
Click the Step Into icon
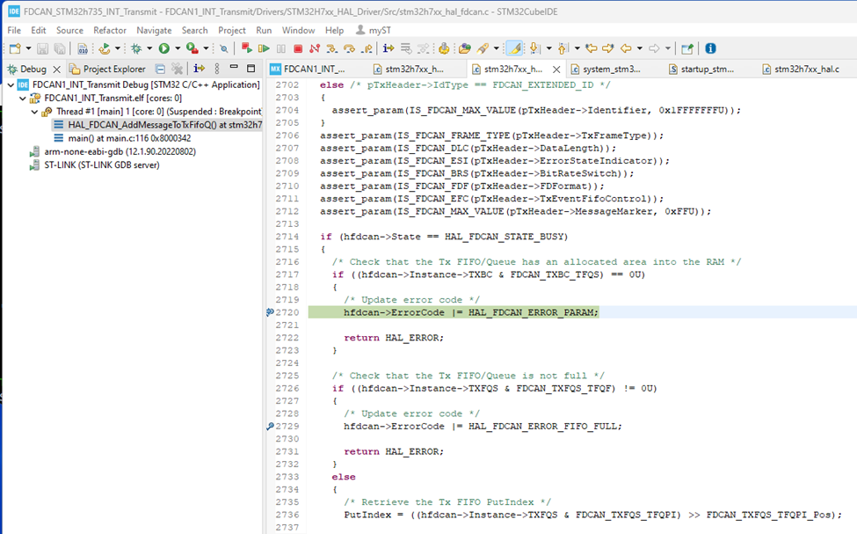[332, 48]
